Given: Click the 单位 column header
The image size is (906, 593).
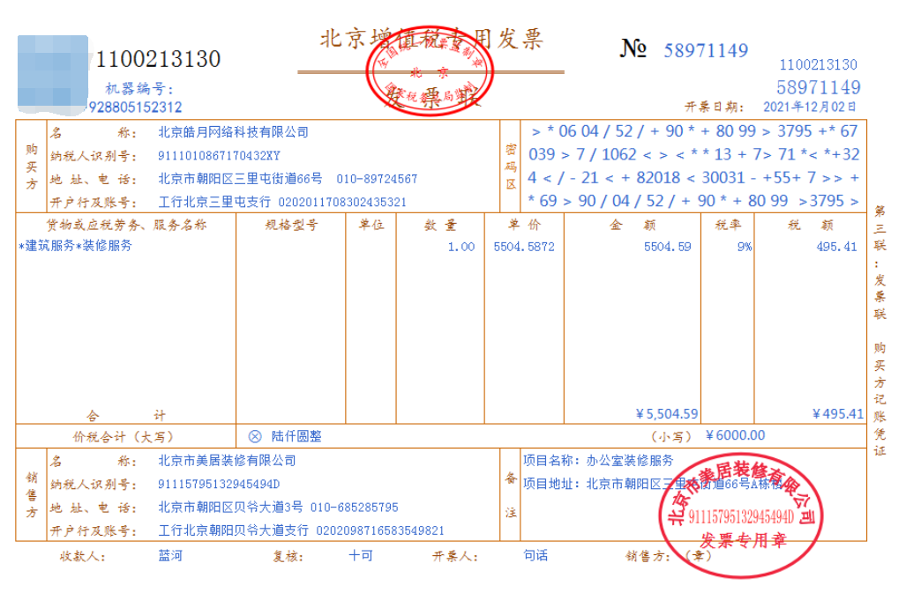Looking at the screenshot, I should (371, 225).
